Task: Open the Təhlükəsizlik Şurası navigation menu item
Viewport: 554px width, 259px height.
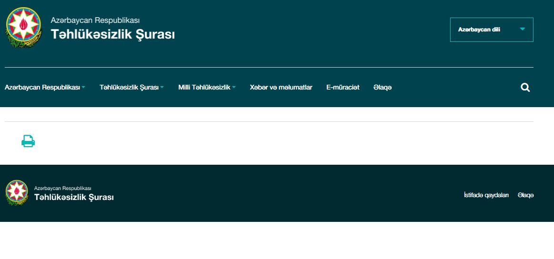Action: click(129, 88)
